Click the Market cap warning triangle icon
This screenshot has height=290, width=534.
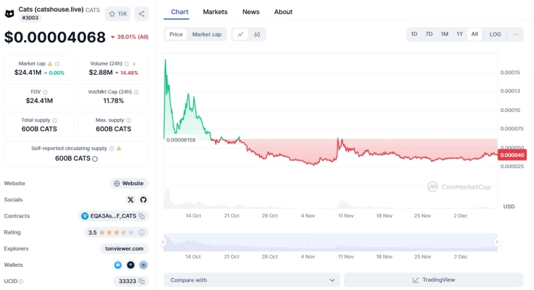click(x=50, y=63)
